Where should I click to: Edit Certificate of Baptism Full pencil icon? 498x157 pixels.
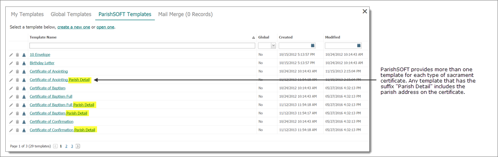(11, 97)
